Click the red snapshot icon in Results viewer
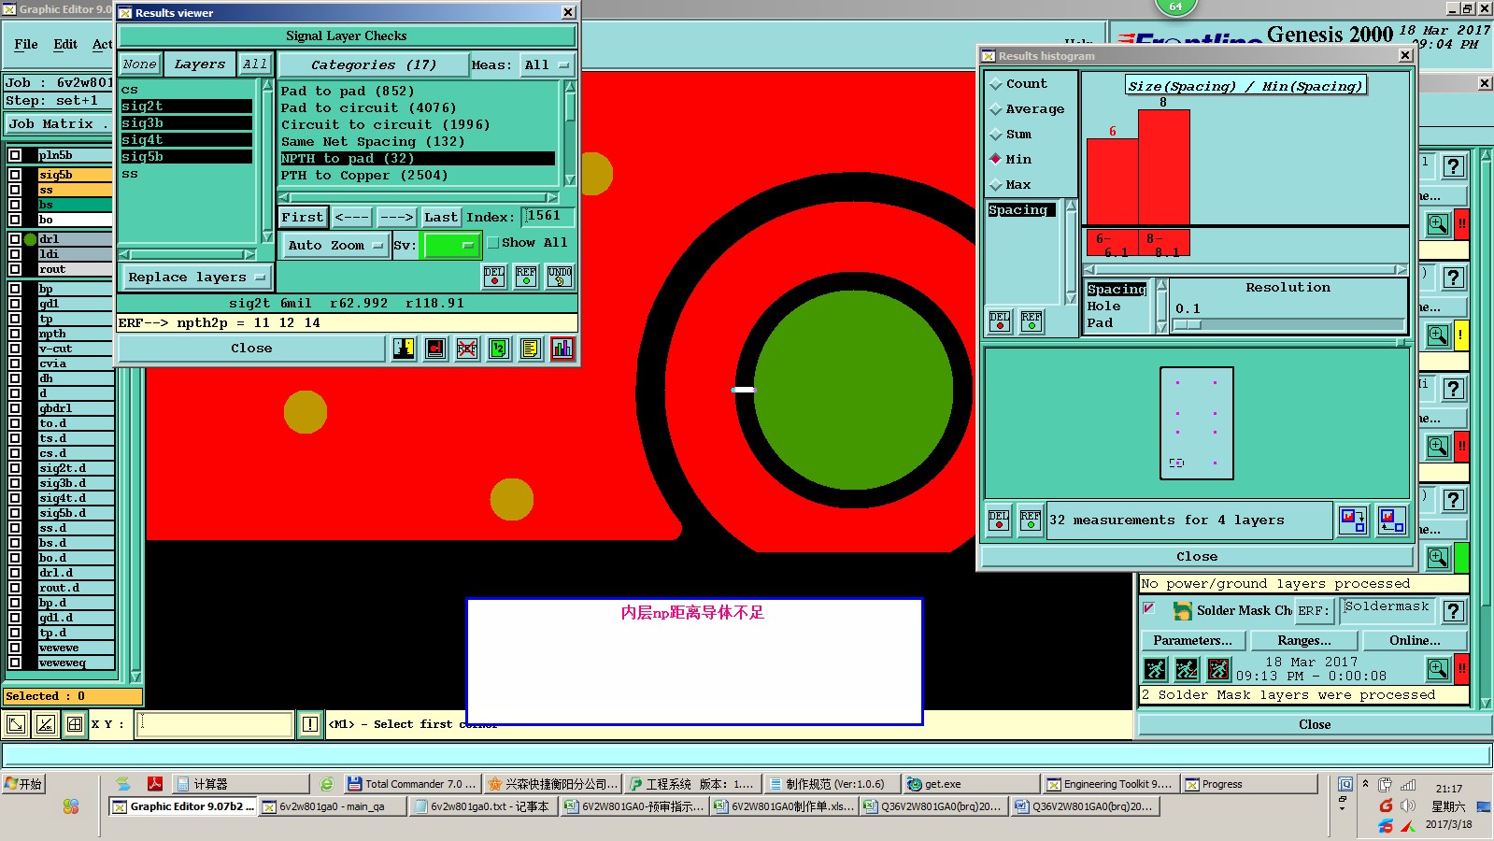This screenshot has width=1494, height=841. point(435,349)
